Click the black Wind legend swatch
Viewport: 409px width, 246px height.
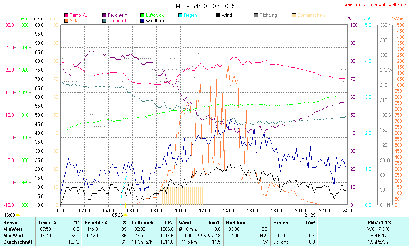tap(218, 16)
